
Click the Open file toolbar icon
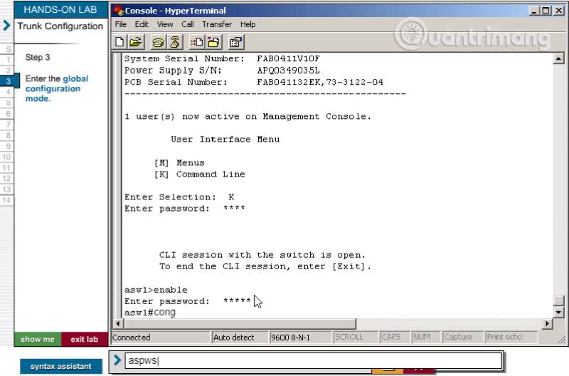(136, 42)
